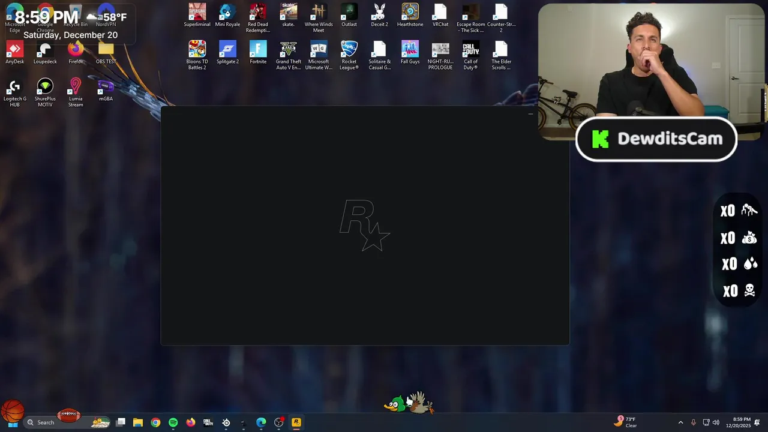This screenshot has height=432, width=768.
Task: Open the taskbar clock and calendar
Action: (738, 422)
